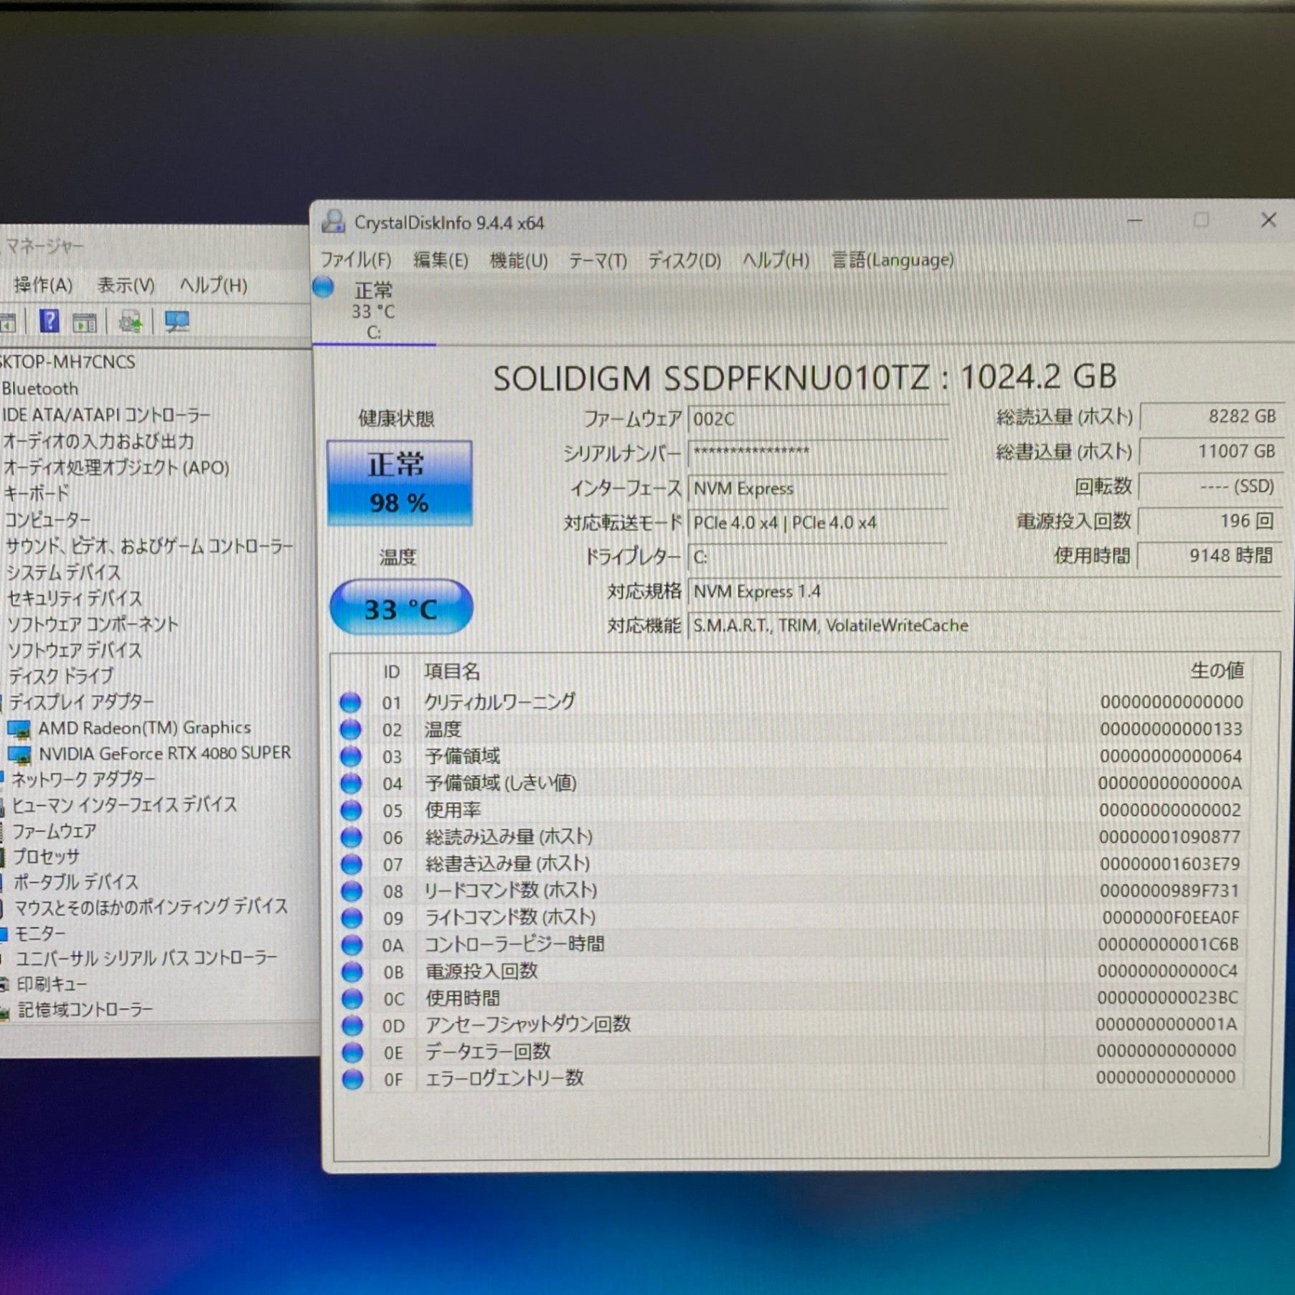
Task: Open the 機能(U) menu
Action: tap(518, 260)
